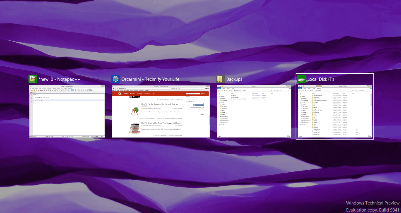Pick the "Local Disk (F:)" title text
Viewport: 401px width, 213px height.
321,79
